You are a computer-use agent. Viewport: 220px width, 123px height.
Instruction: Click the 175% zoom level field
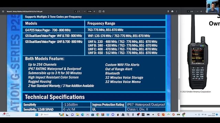click(89, 11)
